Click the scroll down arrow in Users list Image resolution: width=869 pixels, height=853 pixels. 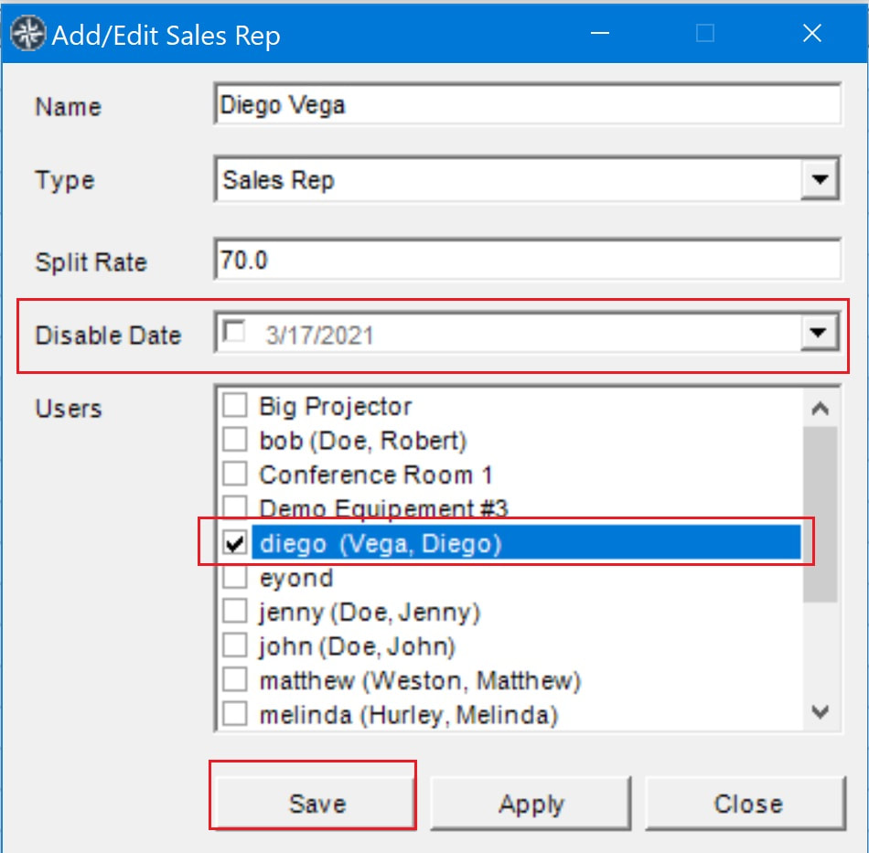[x=821, y=711]
